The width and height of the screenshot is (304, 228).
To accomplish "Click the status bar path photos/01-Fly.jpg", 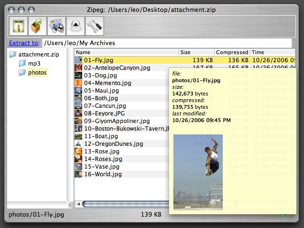I will pyautogui.click(x=37, y=214).
